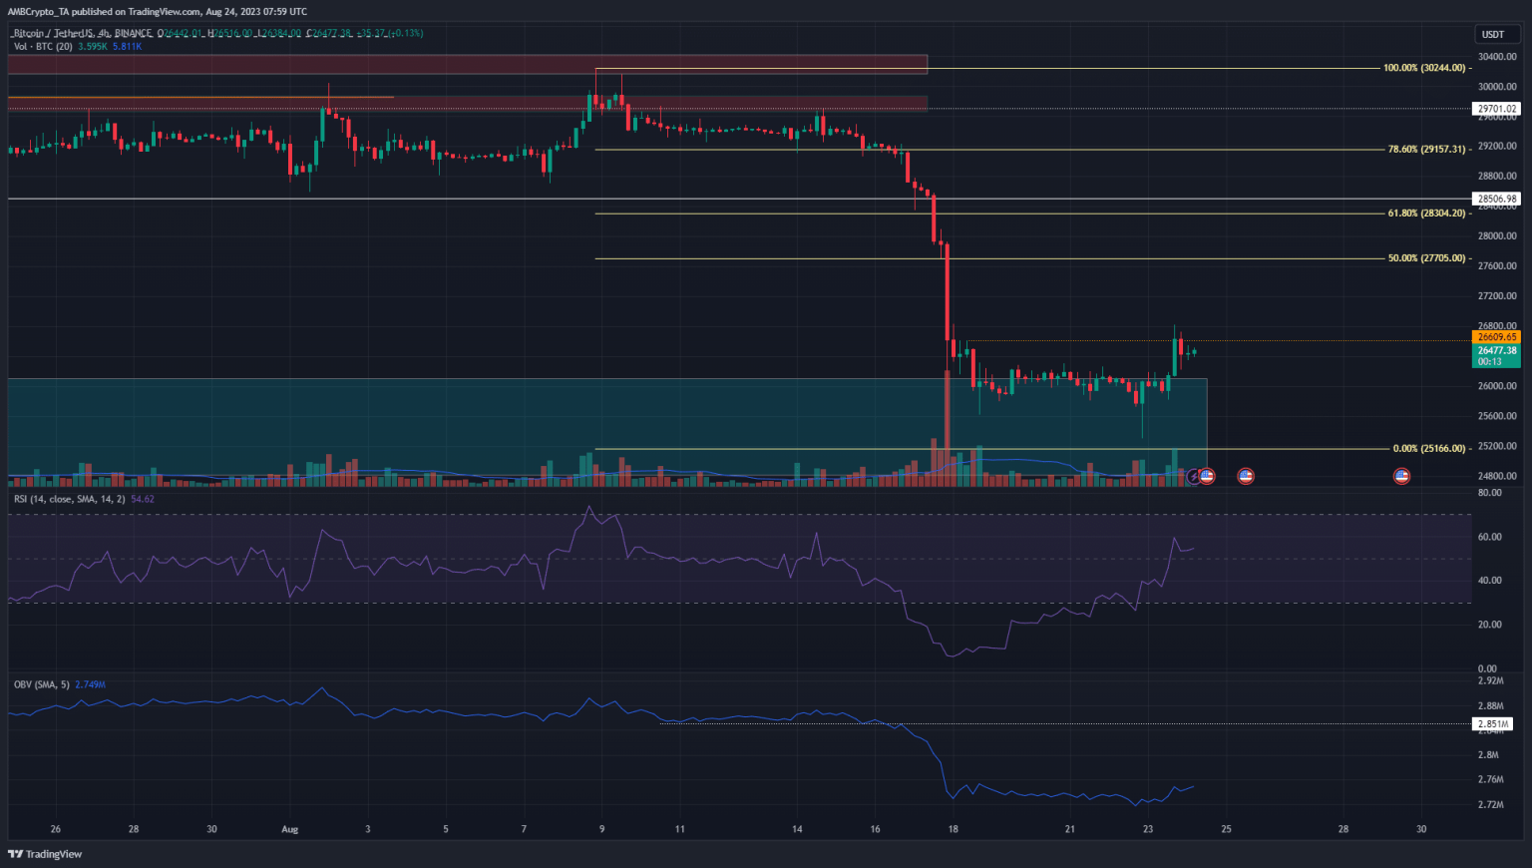Click the rightmost US flag economic event icon
The width and height of the screenshot is (1532, 868).
point(1401,477)
